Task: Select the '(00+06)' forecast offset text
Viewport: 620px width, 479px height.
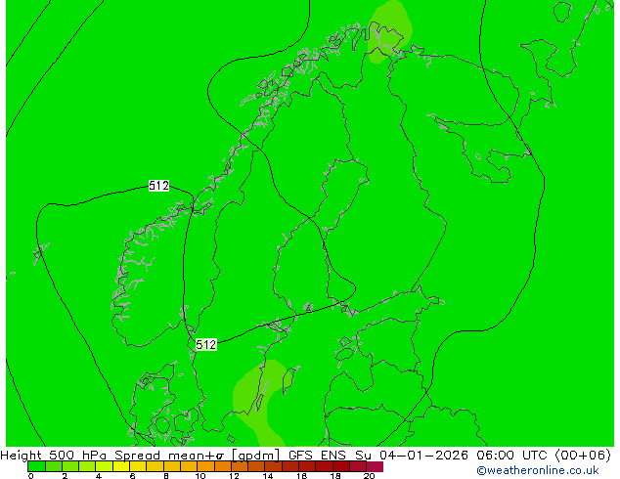Action: (x=583, y=455)
